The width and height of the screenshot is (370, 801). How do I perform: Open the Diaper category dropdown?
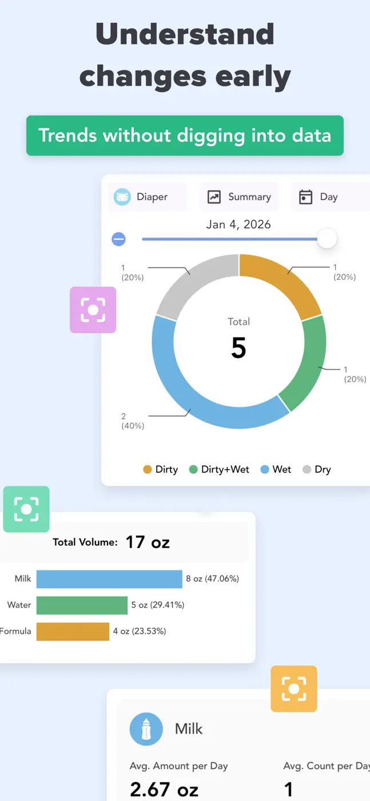click(147, 197)
